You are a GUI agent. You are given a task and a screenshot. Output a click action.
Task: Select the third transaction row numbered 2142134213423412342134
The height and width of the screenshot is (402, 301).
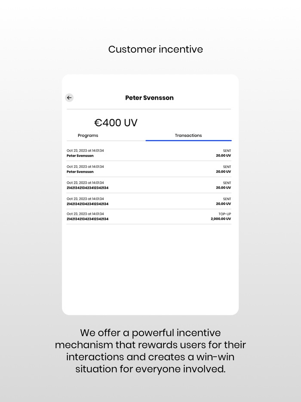(x=149, y=185)
